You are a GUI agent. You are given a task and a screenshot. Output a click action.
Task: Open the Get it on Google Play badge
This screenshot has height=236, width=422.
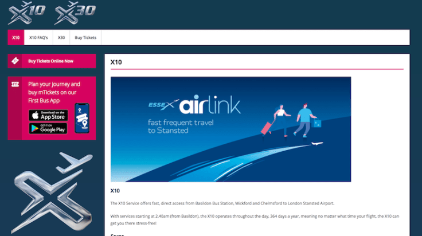click(x=48, y=128)
